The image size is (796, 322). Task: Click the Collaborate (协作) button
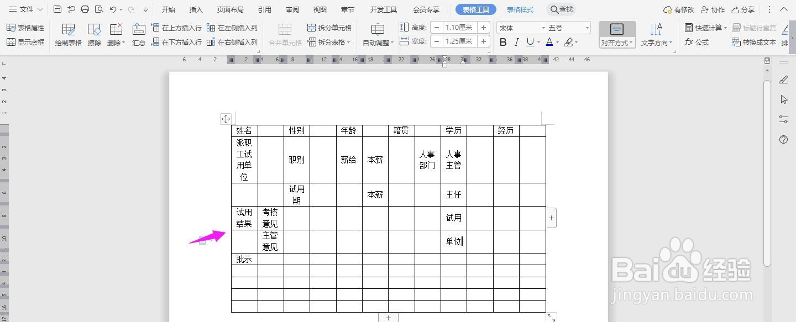[x=713, y=9]
